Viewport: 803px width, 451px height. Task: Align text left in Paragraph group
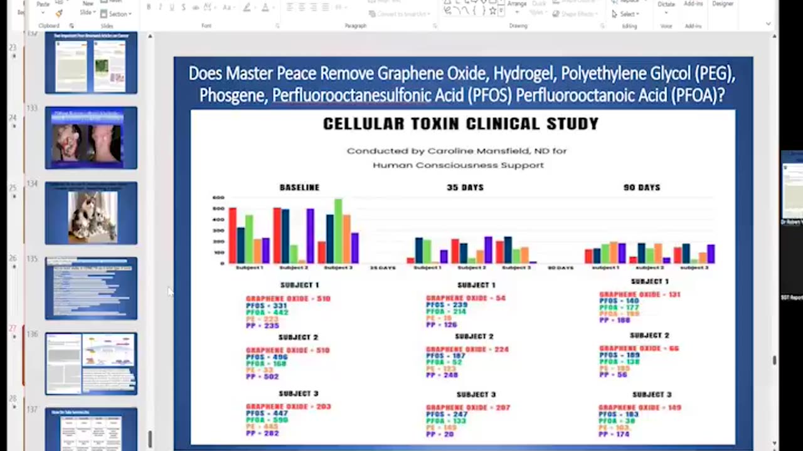click(x=290, y=7)
